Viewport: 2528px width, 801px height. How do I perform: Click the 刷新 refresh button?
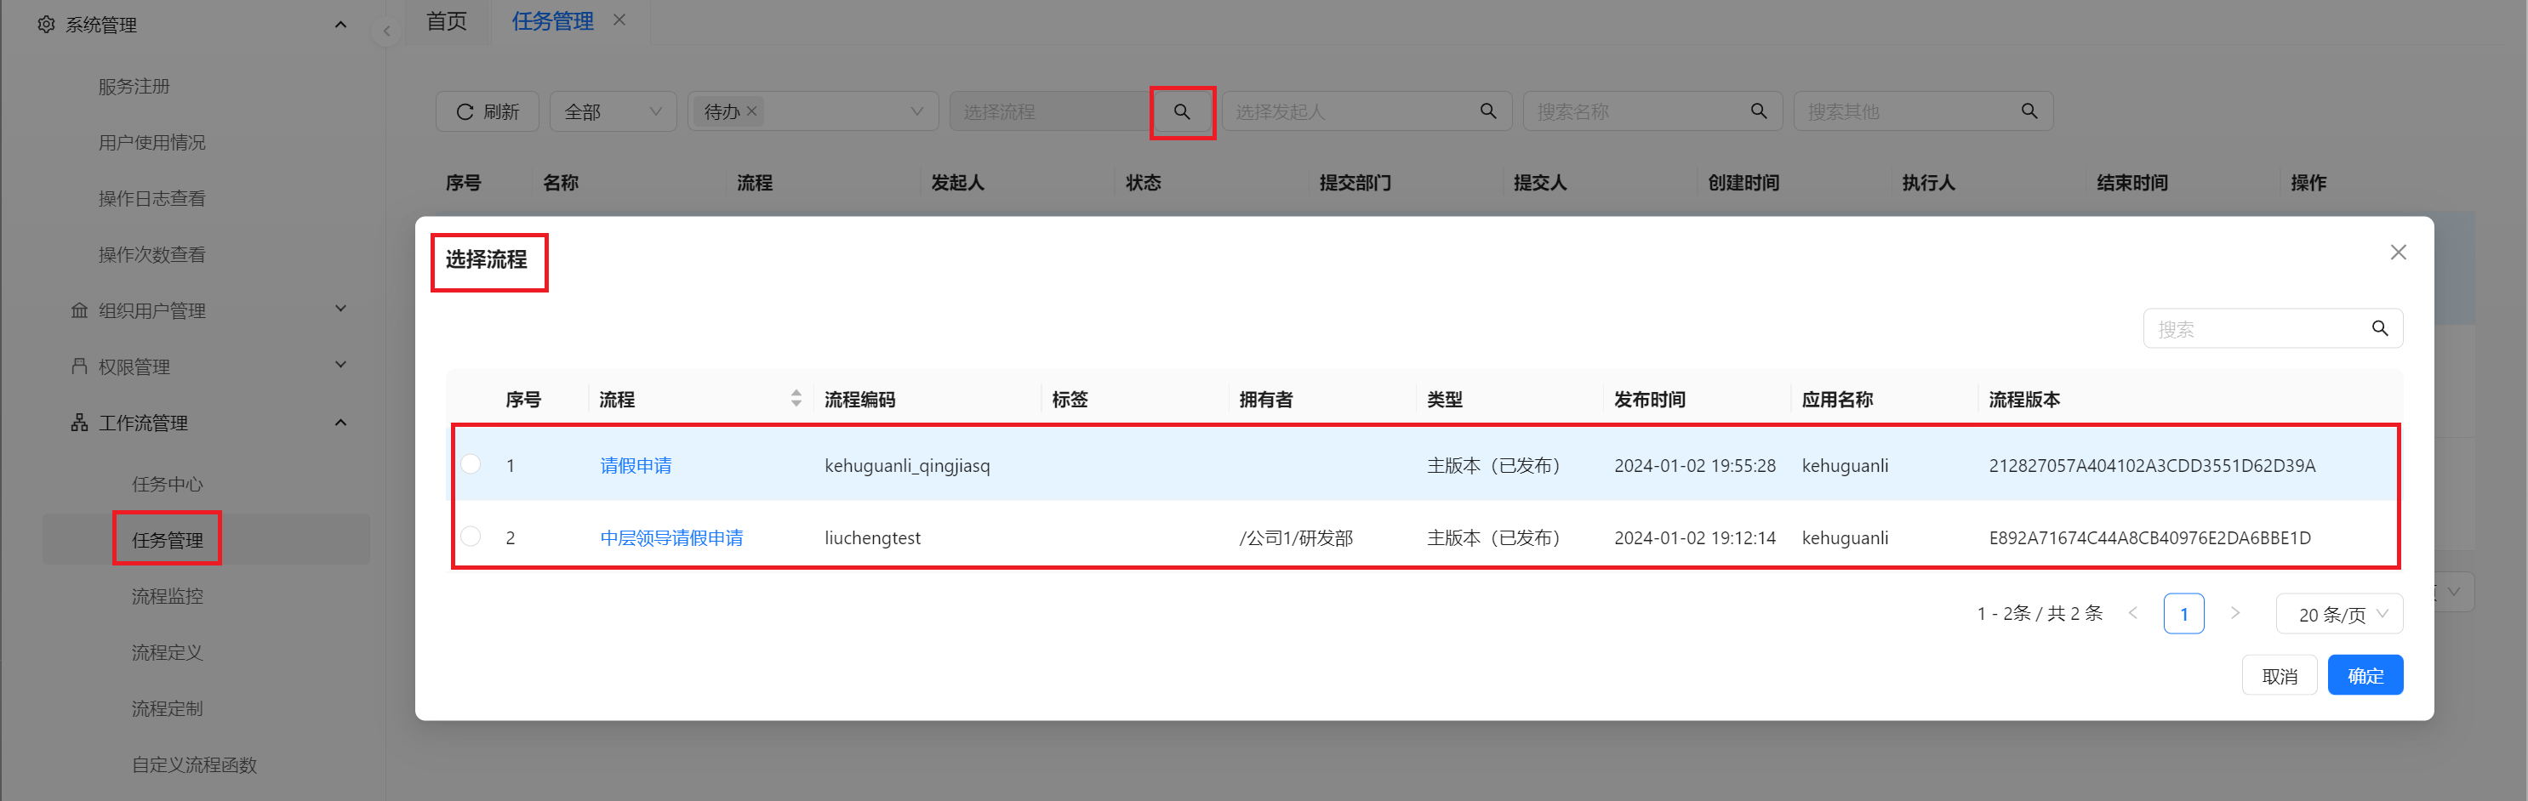click(x=488, y=111)
